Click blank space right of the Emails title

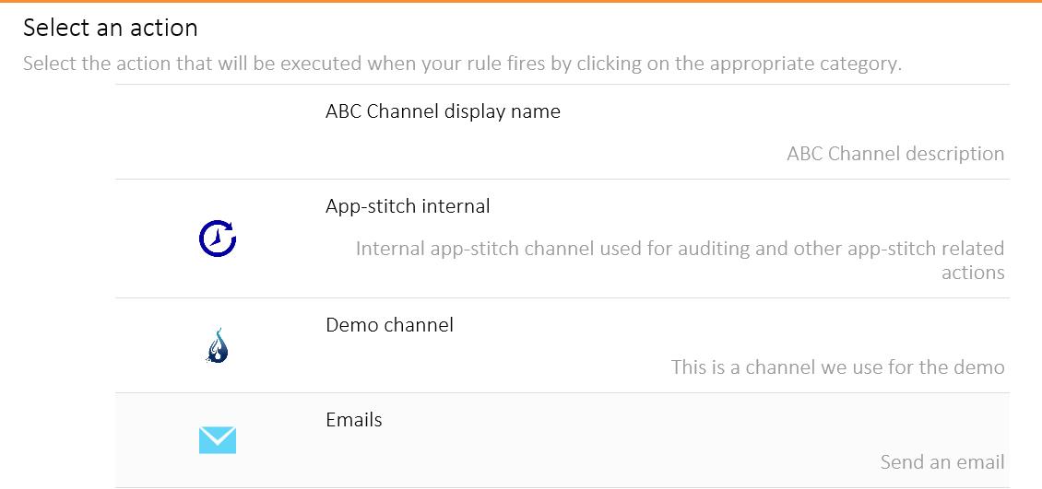pyautogui.click(x=692, y=420)
